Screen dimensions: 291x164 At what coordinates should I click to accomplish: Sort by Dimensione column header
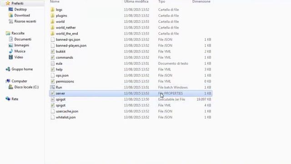click(201, 1)
